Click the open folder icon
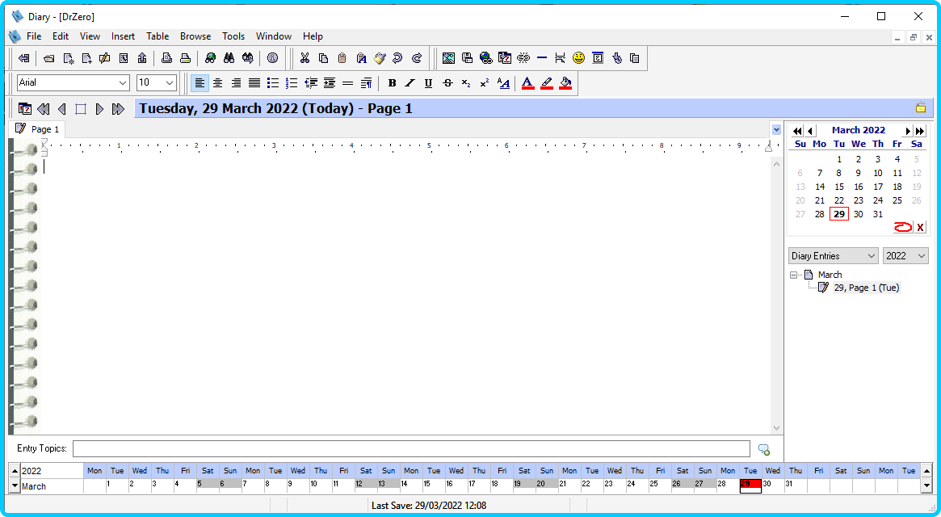This screenshot has width=941, height=517. coord(49,58)
